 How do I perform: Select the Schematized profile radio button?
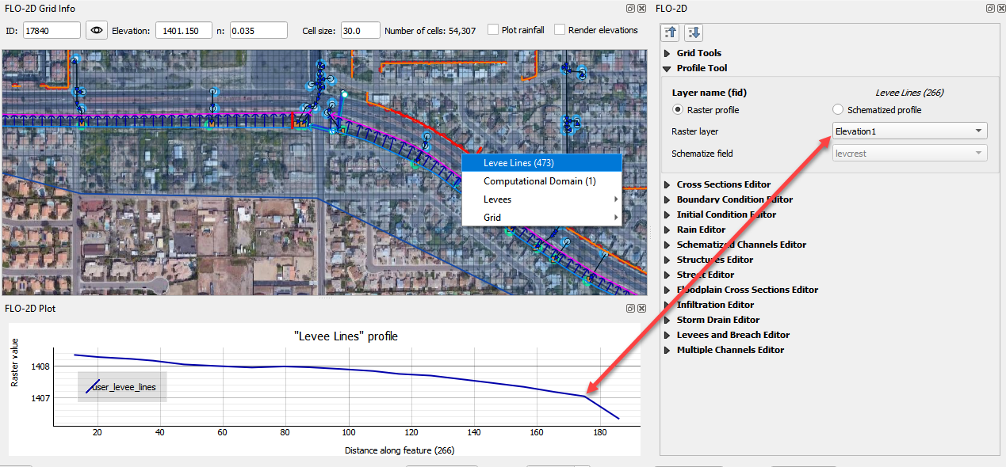tap(838, 110)
